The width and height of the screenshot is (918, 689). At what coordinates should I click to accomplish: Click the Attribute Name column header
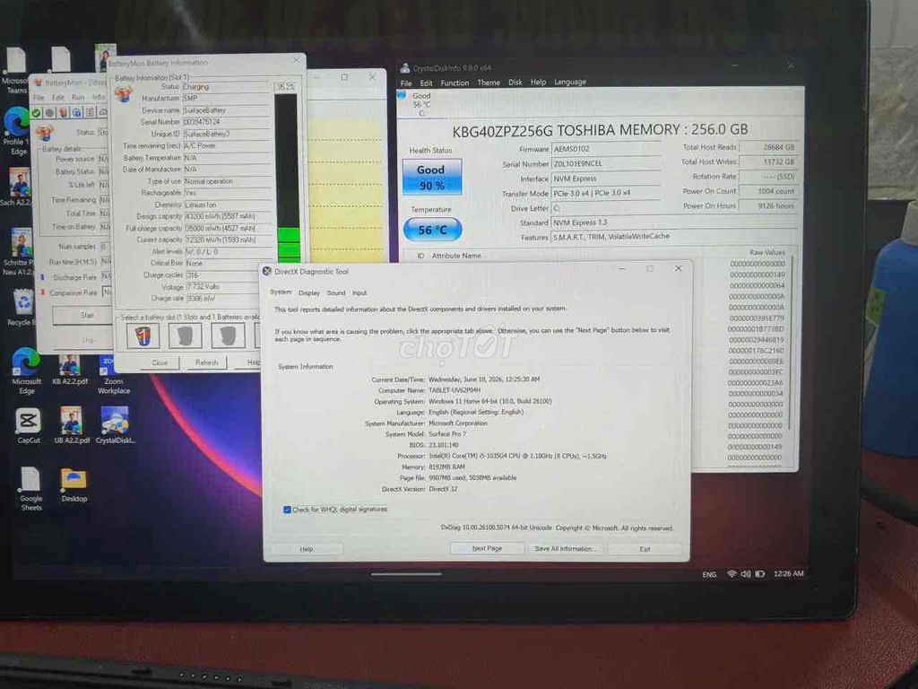click(x=456, y=256)
